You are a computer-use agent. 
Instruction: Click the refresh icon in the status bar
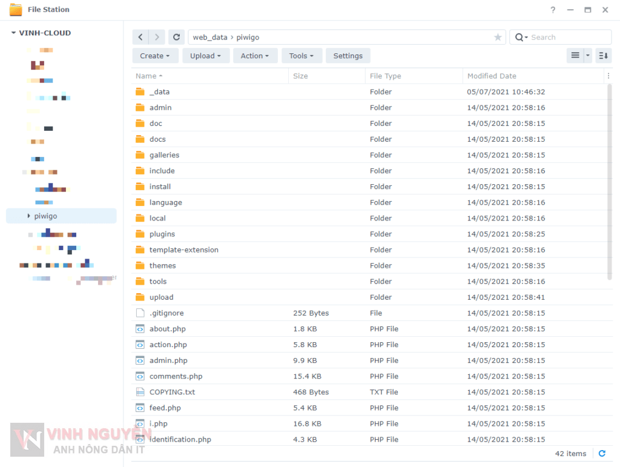click(x=602, y=453)
